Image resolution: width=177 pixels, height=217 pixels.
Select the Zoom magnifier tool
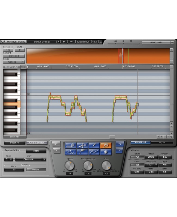tap(106, 145)
